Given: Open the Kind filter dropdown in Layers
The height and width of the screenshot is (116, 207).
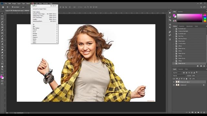Looking at the screenshot, I should pos(178,72).
